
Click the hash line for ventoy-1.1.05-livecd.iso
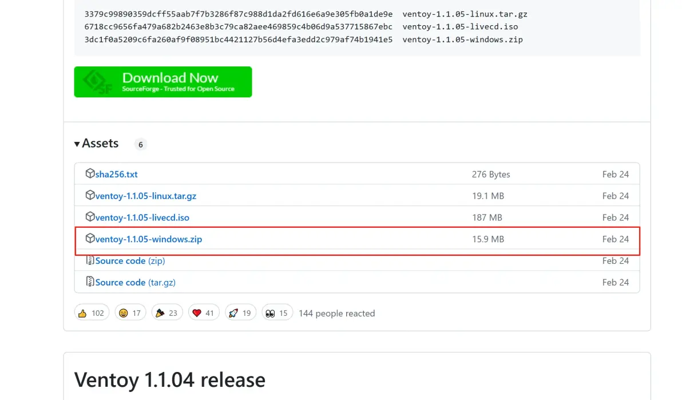[x=301, y=26]
